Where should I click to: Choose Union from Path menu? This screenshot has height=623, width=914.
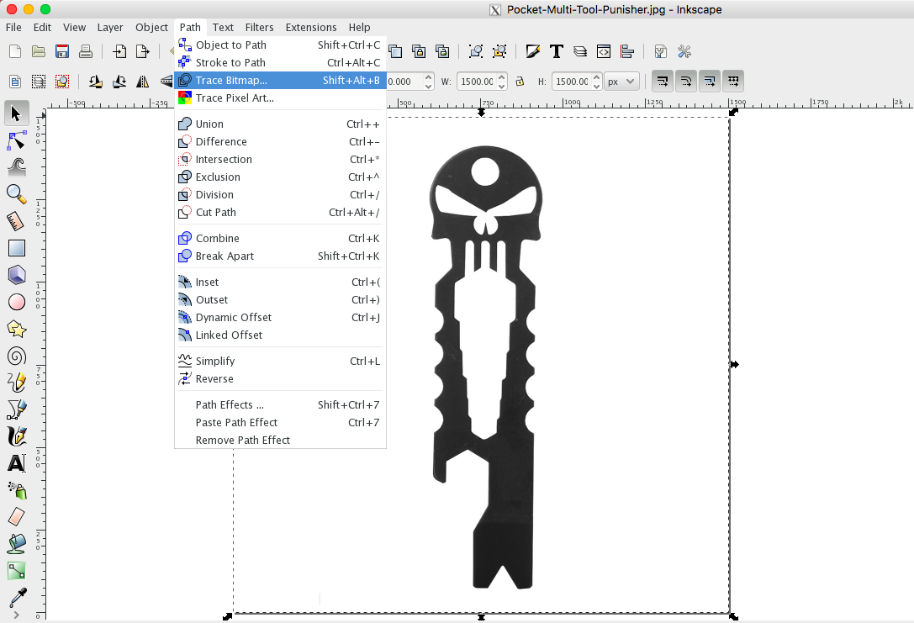(280, 124)
